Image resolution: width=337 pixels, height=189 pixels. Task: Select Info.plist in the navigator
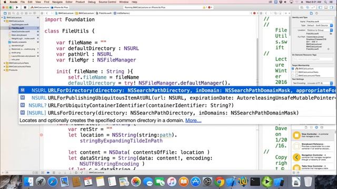tap(15, 59)
